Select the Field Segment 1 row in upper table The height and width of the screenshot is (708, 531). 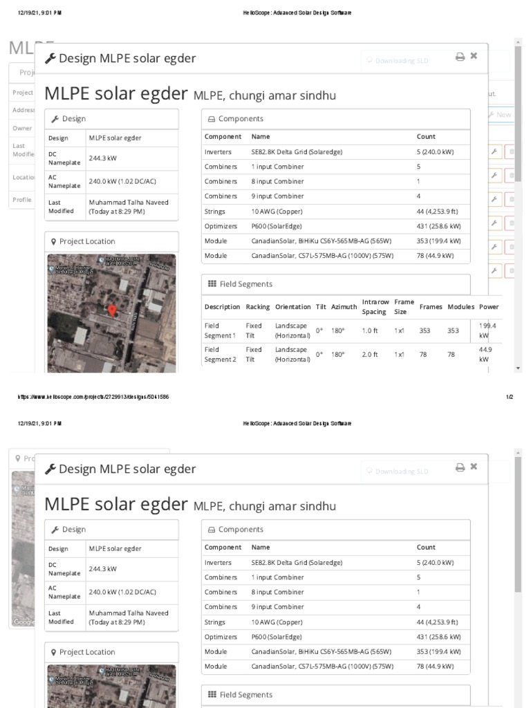(351, 330)
